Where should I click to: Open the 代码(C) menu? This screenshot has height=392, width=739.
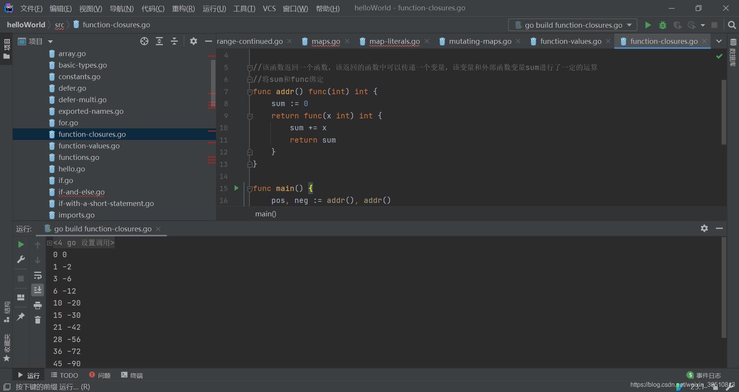[x=153, y=8]
